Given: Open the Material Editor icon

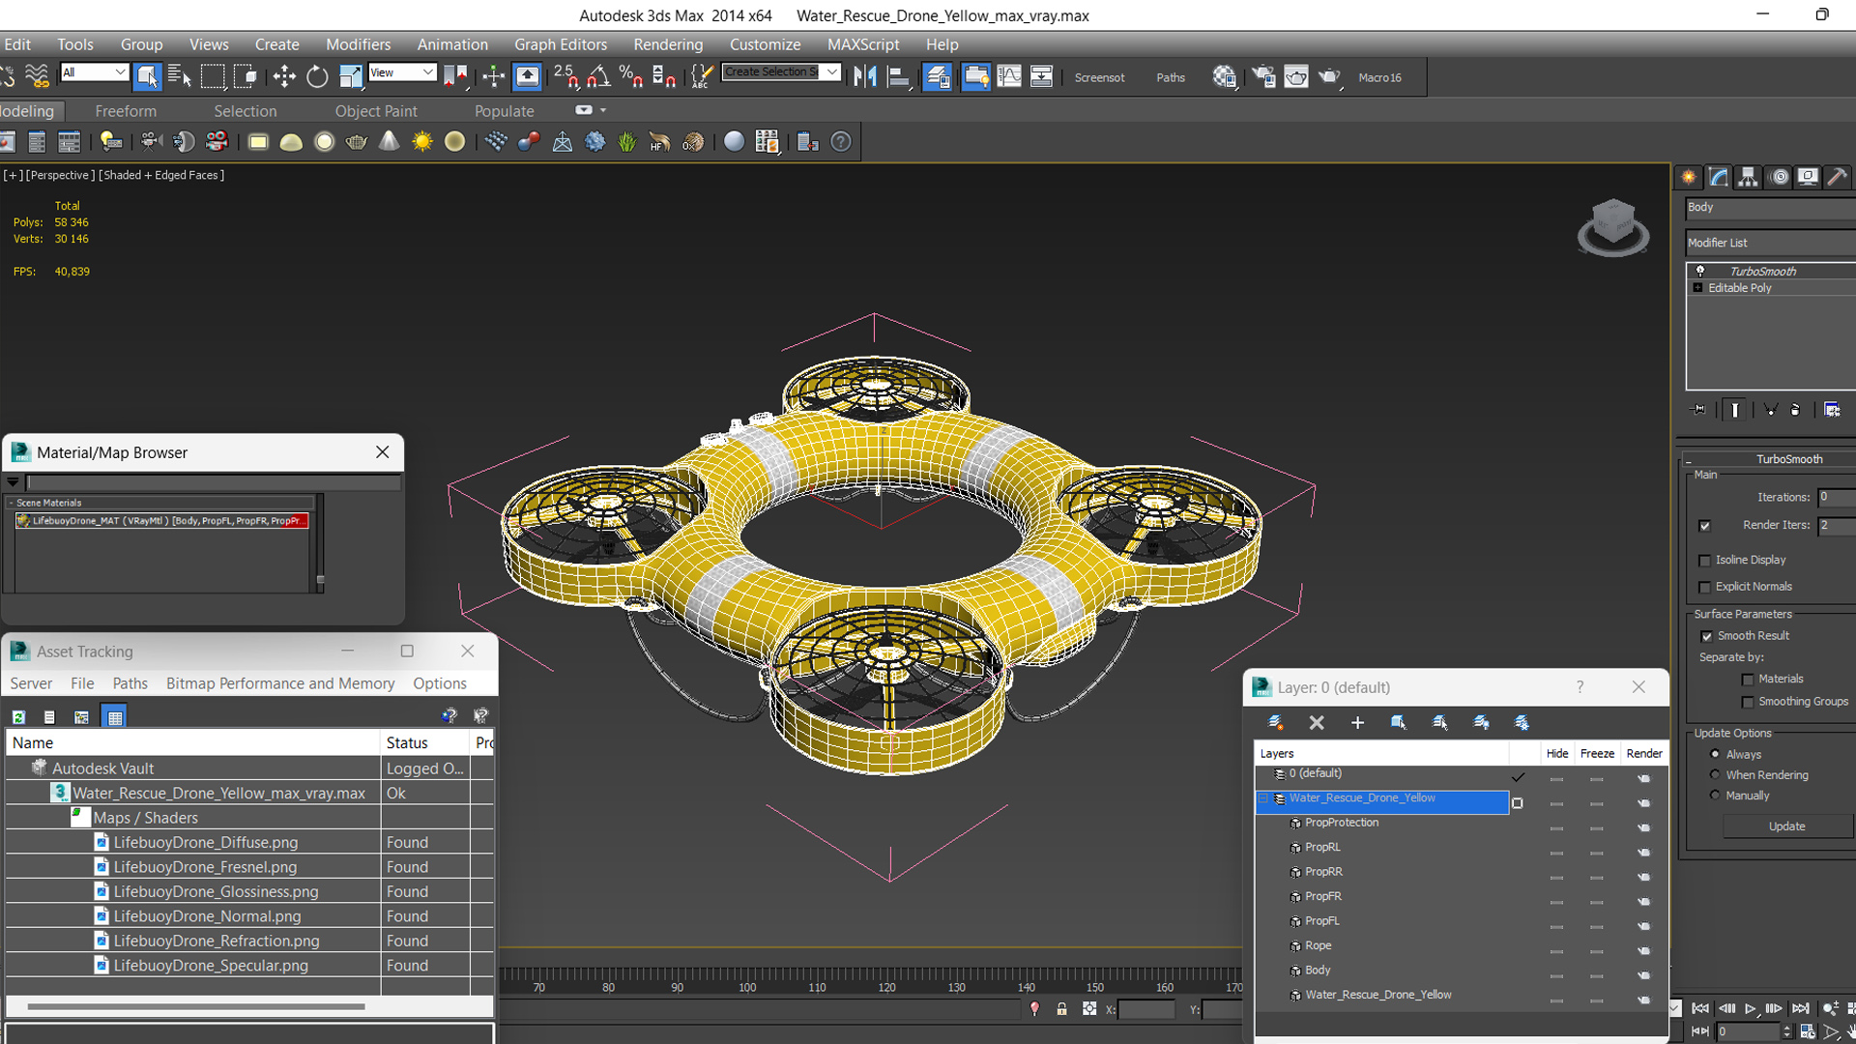Looking at the screenshot, I should 1225,76.
